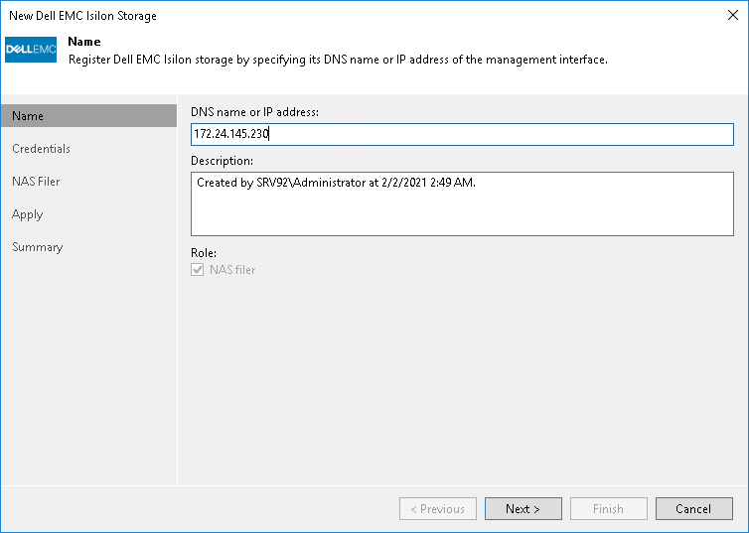Click the "DNS name or IP address:" label
The width and height of the screenshot is (749, 533).
254,113
